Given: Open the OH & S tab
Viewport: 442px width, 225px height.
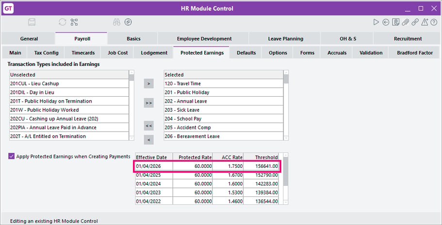Looking at the screenshot, I should (x=348, y=39).
